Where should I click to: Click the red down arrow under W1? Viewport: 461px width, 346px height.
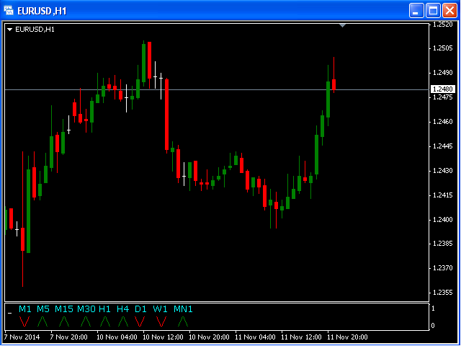pos(161,321)
